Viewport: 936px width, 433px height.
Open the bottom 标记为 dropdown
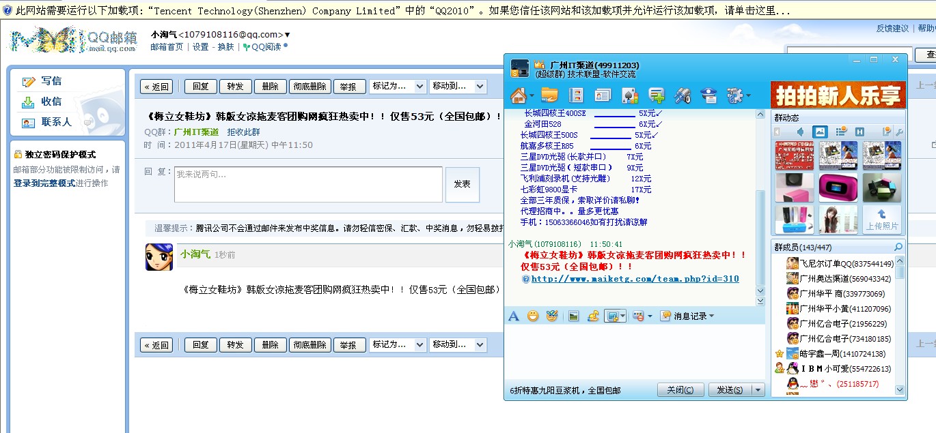398,344
